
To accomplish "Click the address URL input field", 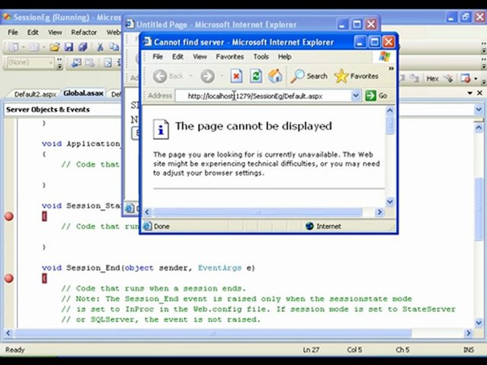I will [263, 96].
